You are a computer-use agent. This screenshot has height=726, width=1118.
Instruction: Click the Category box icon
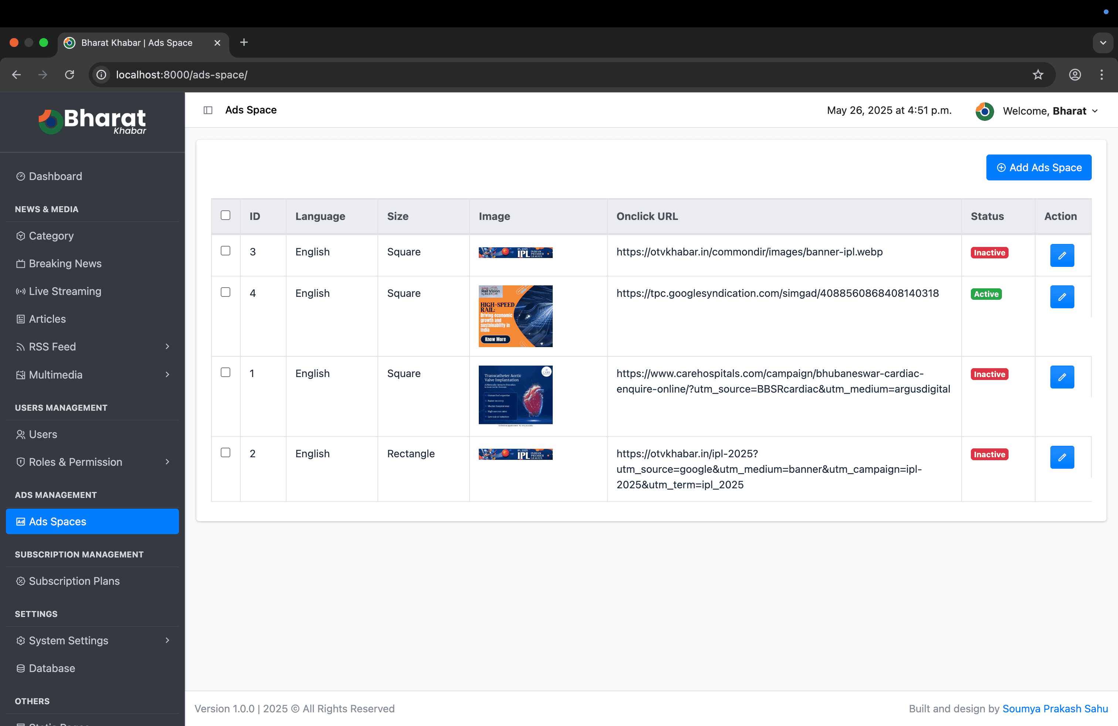click(x=20, y=236)
